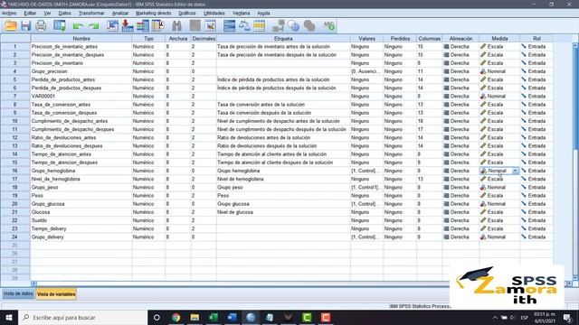This screenshot has height=325, width=579.
Task: Click the Split file toolbar icon
Action: 229,26
